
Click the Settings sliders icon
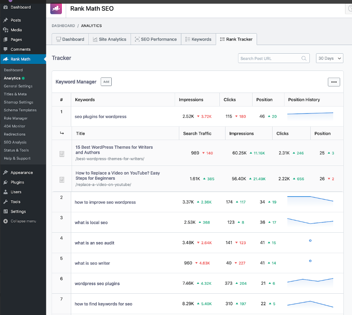click(6, 211)
